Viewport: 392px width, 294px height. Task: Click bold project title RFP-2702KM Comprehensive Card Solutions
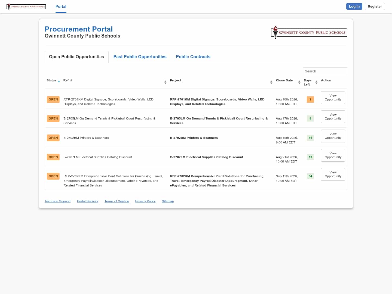tap(217, 181)
